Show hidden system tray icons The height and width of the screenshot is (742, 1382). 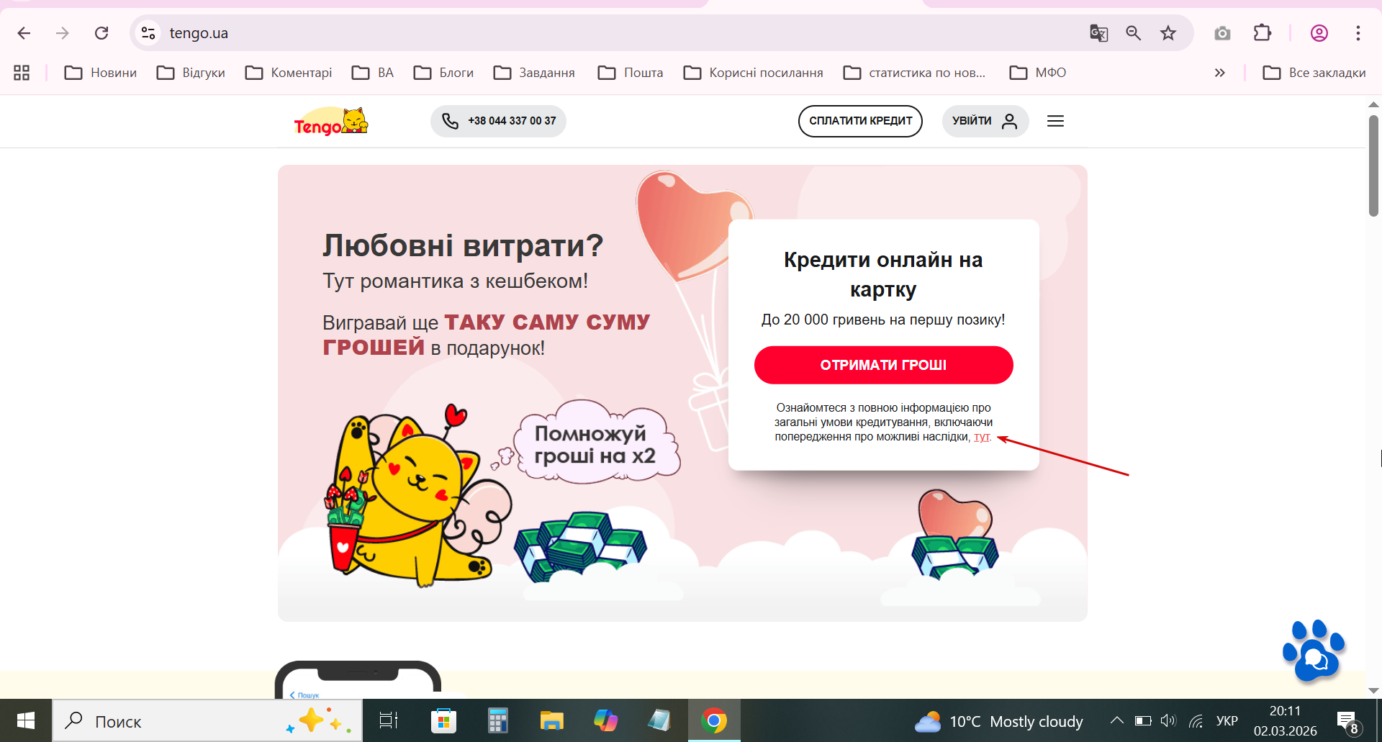1117,720
